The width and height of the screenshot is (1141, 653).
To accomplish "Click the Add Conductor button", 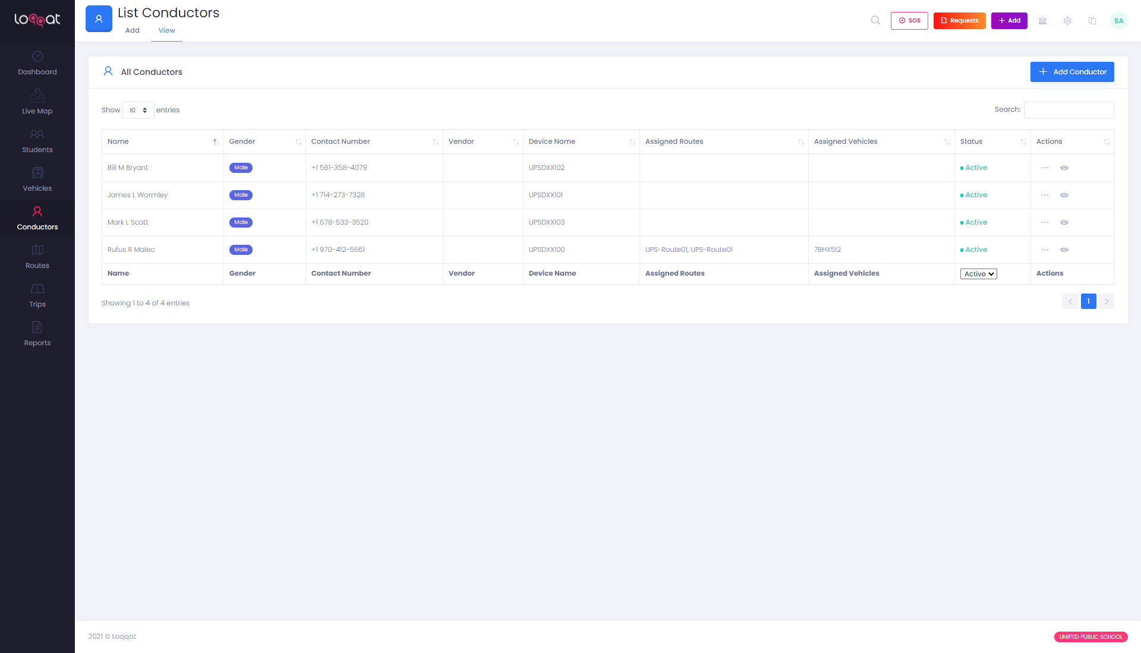I will [1071, 72].
